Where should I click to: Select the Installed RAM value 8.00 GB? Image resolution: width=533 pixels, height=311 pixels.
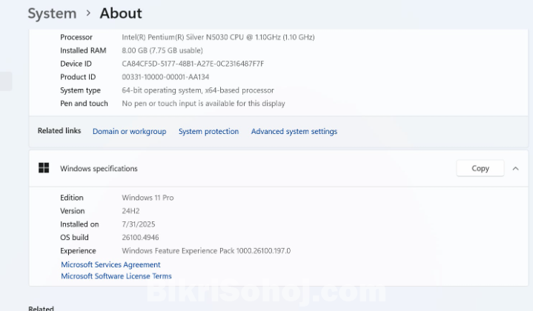tap(162, 50)
